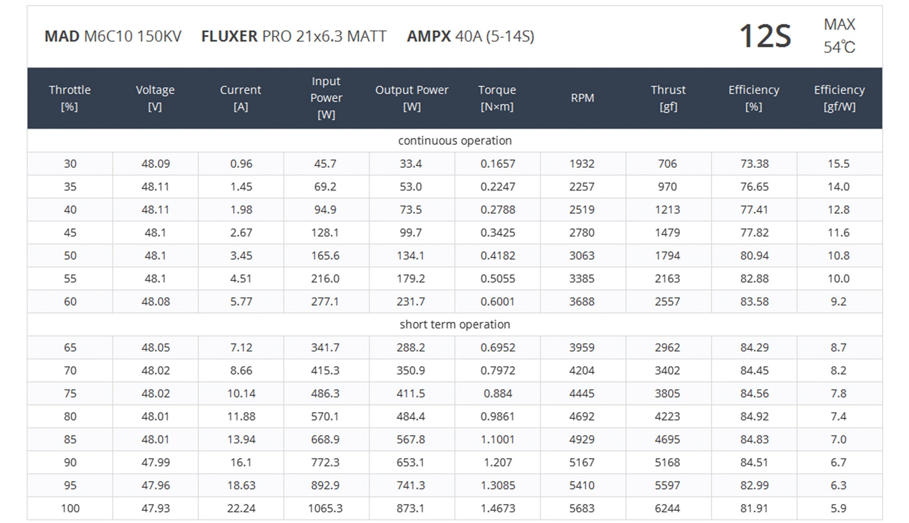Select the FLUXER PRO 21x6.3 MATT label
909x523 pixels.
coord(294,36)
